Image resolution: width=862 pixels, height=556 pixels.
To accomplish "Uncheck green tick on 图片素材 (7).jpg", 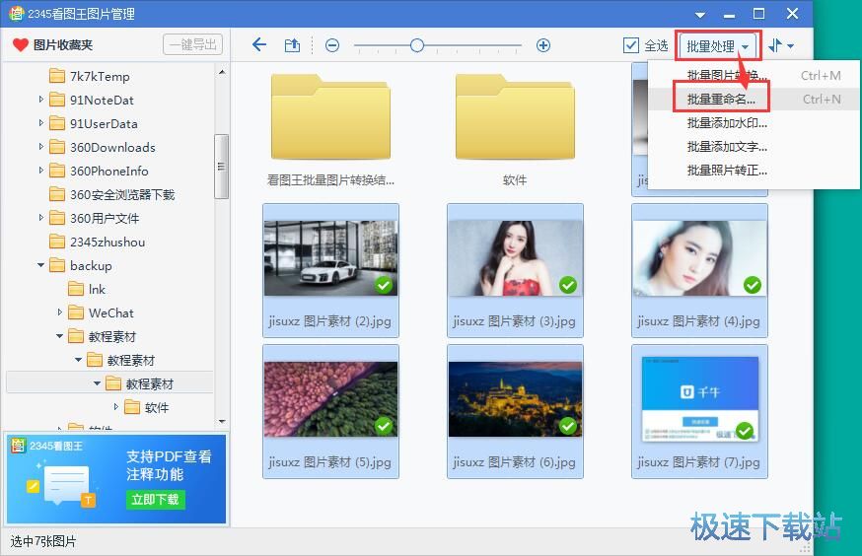I will click(x=745, y=431).
